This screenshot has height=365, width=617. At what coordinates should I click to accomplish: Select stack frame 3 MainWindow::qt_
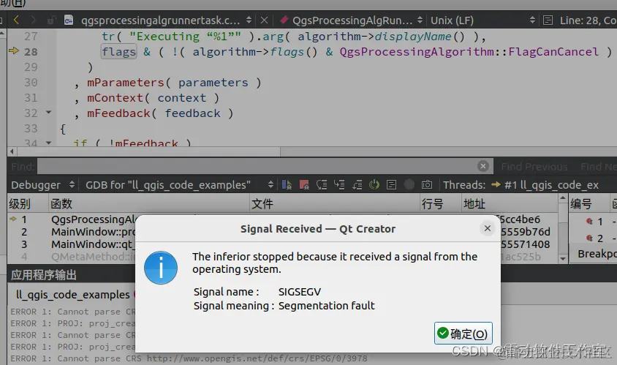tap(93, 244)
